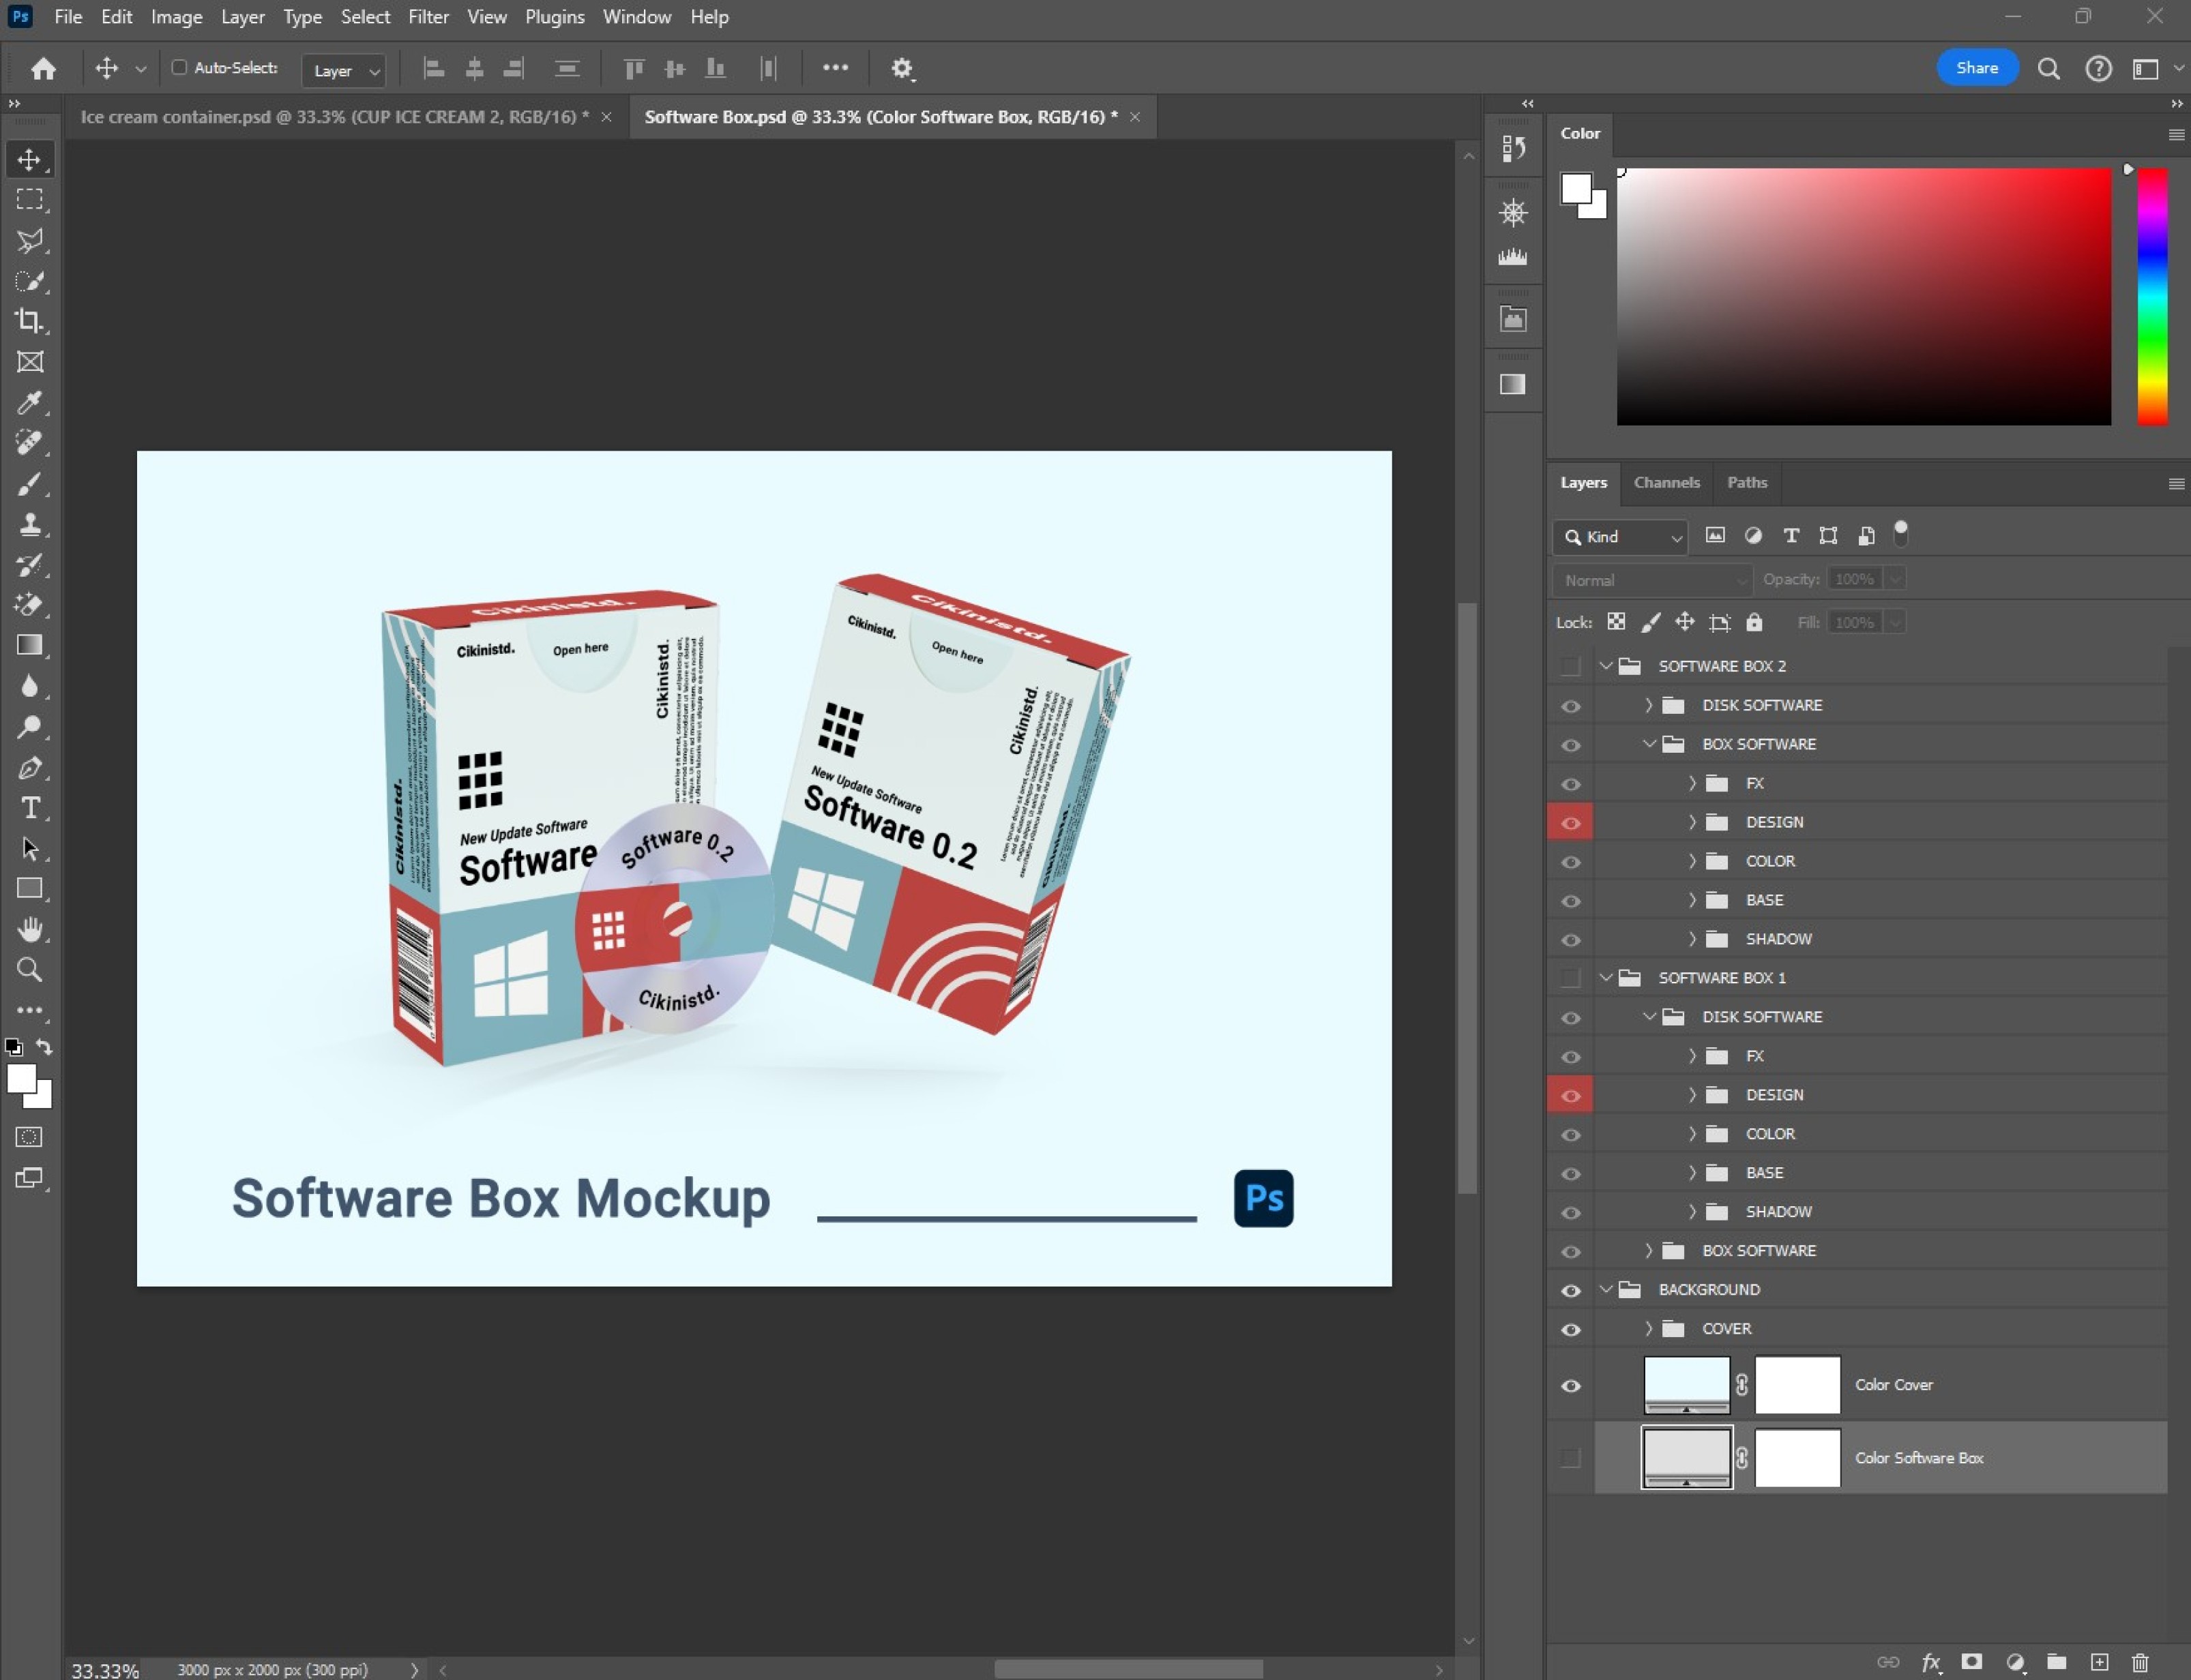The image size is (2191, 1680).
Task: Hide the Color Cover layer
Action: [x=1571, y=1386]
